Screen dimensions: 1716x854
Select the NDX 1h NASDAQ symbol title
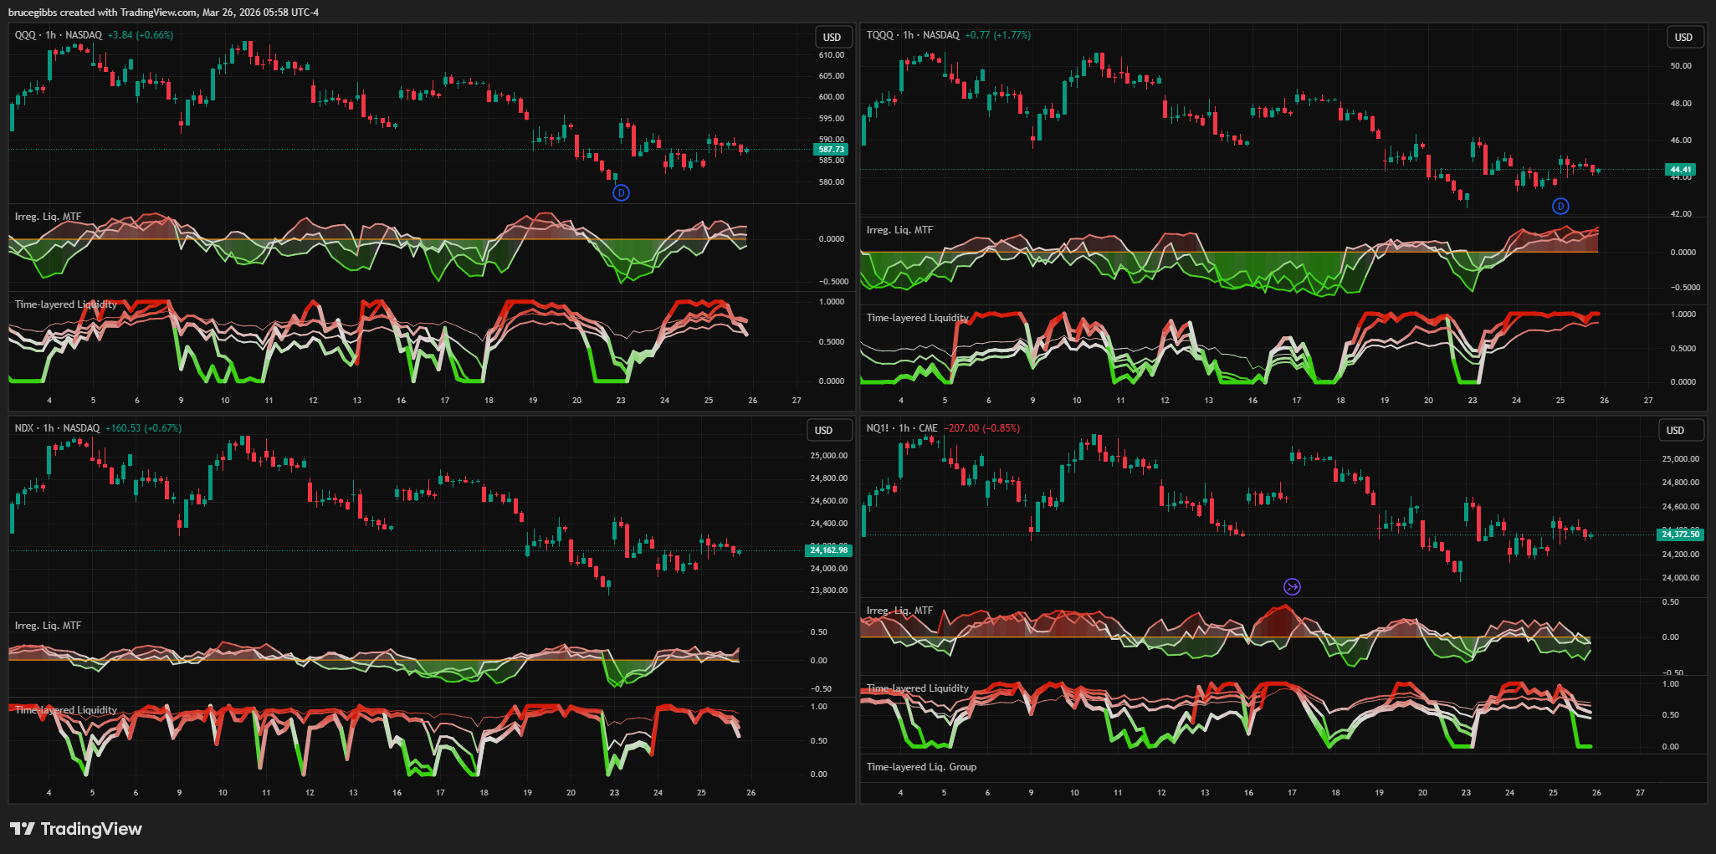(x=57, y=428)
